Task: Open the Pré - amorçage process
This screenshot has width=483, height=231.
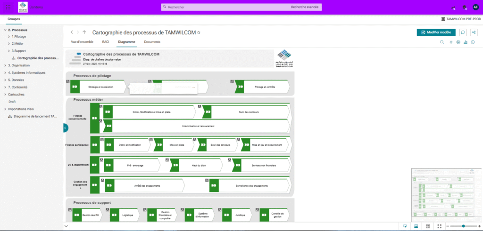Action: pyautogui.click(x=133, y=166)
